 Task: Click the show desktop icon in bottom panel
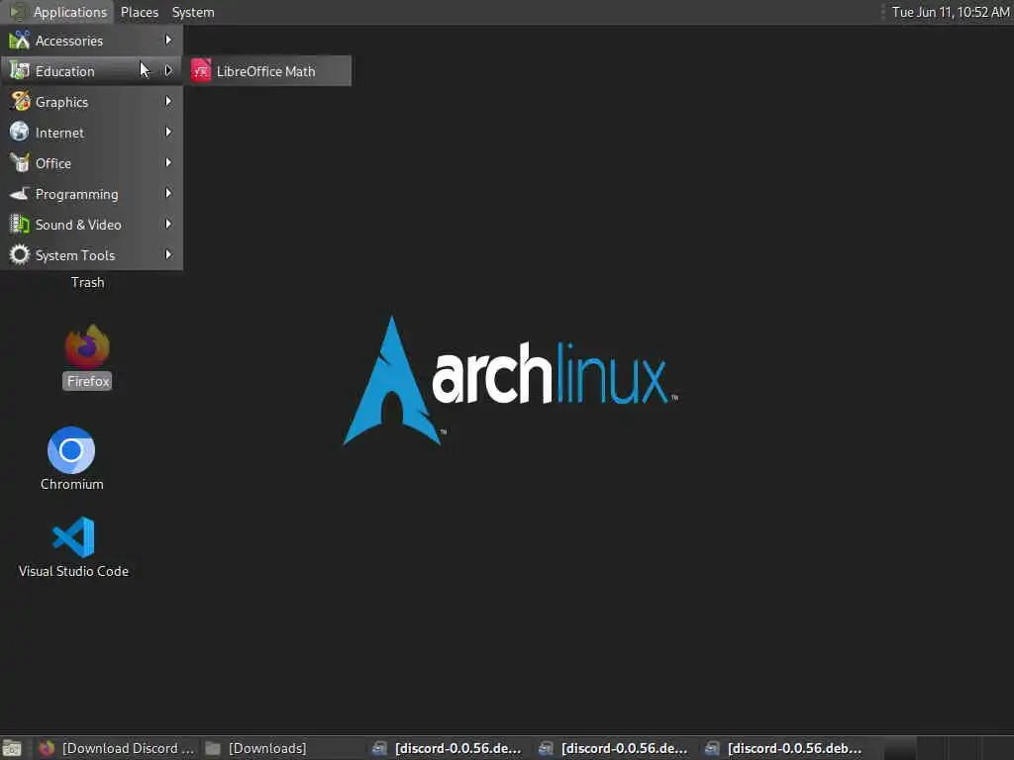pos(12,748)
